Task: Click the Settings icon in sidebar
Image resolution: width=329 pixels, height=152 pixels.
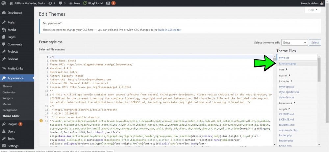Action: click(x=4, y=146)
